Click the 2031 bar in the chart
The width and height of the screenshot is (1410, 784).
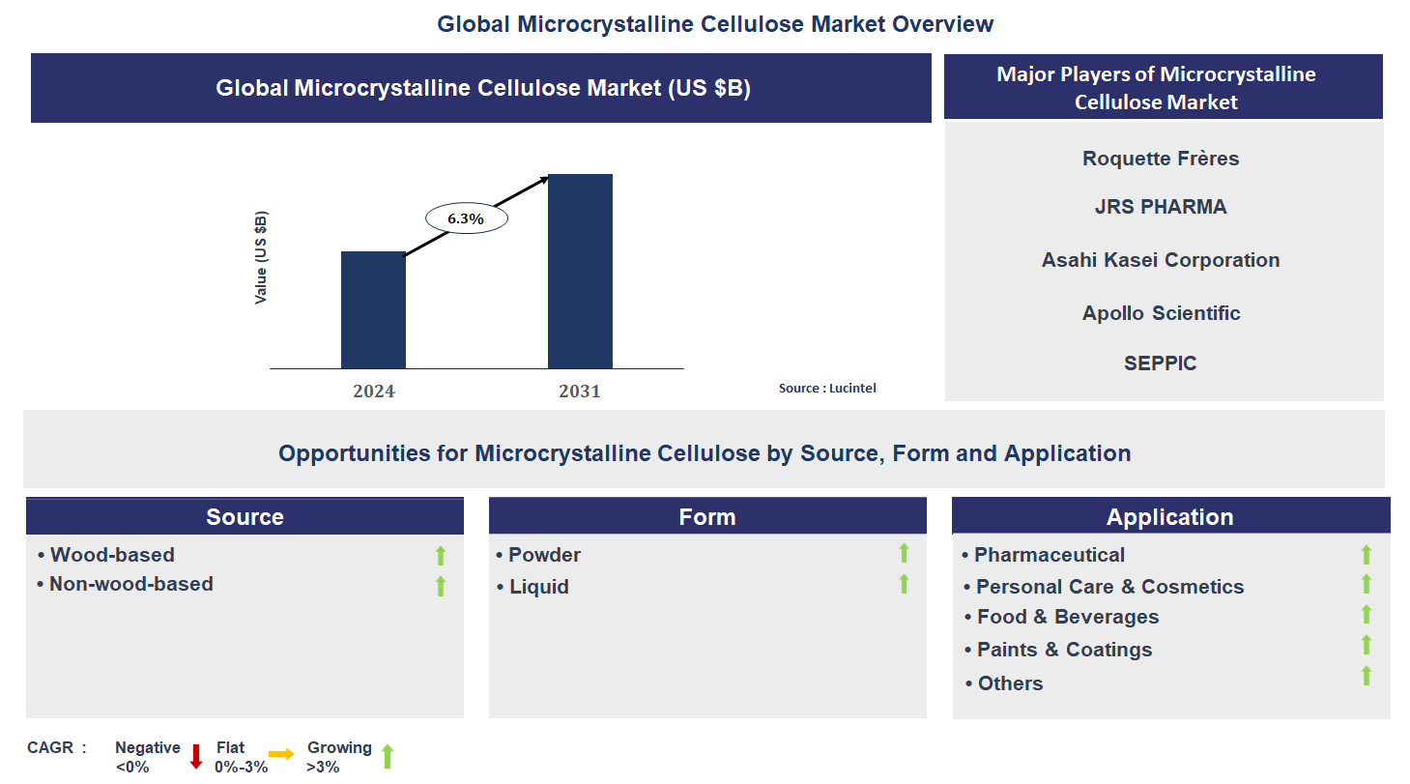pos(580,271)
